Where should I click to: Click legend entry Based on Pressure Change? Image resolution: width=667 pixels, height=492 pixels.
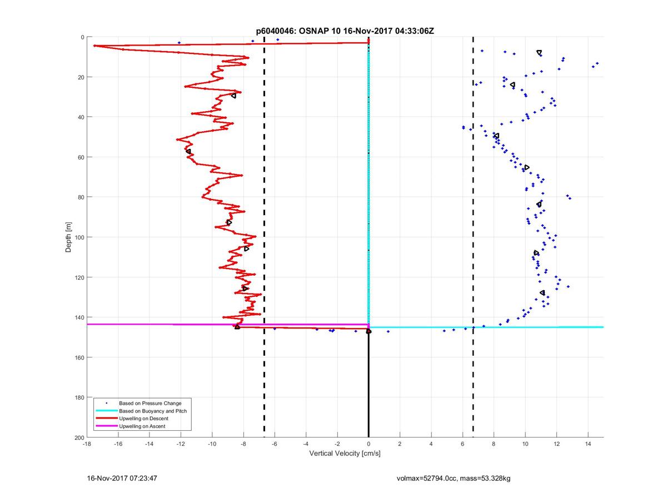[x=150, y=403]
